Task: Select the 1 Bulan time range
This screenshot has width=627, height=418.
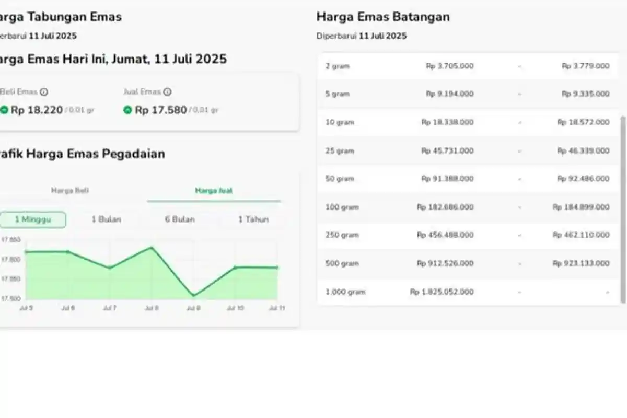Action: 107,219
